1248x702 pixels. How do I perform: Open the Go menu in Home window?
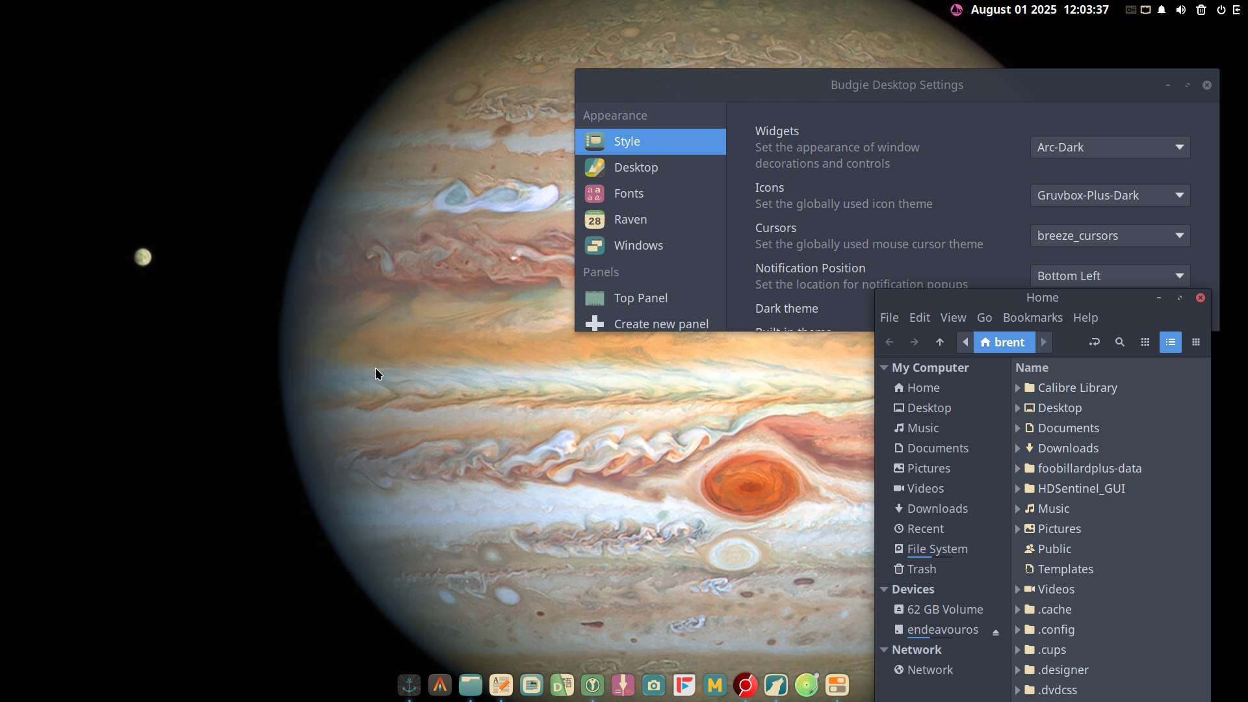coord(985,318)
